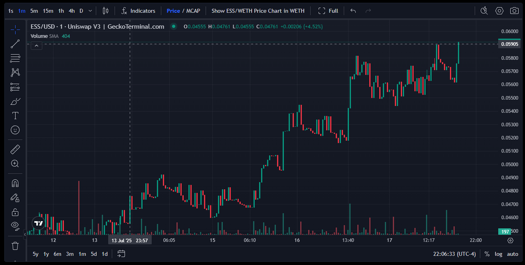Switch chart to MCAP view
This screenshot has width=525, height=265.
pos(193,10)
